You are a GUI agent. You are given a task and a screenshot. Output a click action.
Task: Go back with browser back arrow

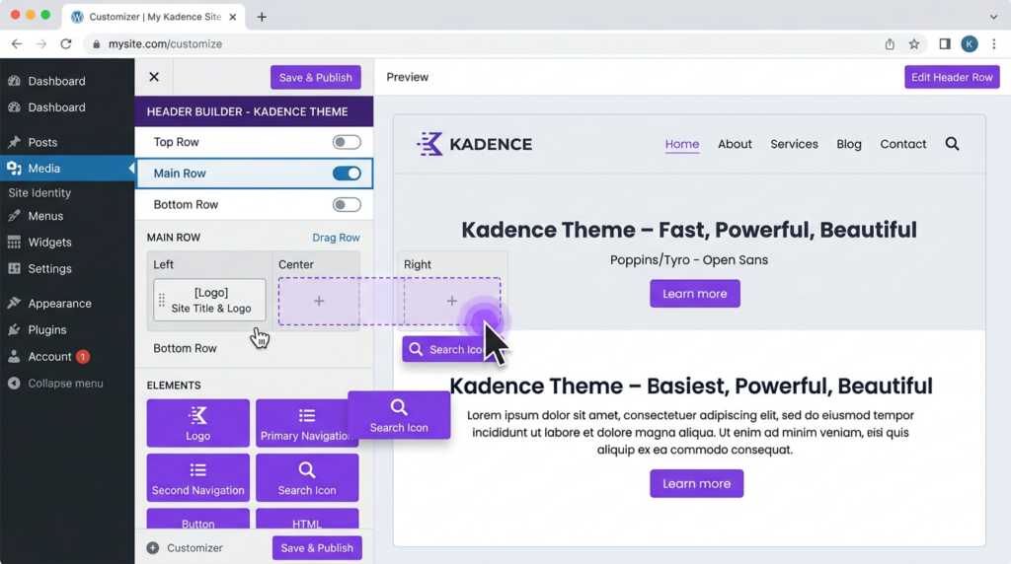click(x=17, y=43)
